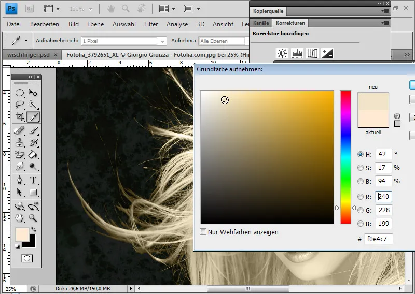415x294 pixels.
Task: Click the color field in picker
Action: (x=267, y=157)
